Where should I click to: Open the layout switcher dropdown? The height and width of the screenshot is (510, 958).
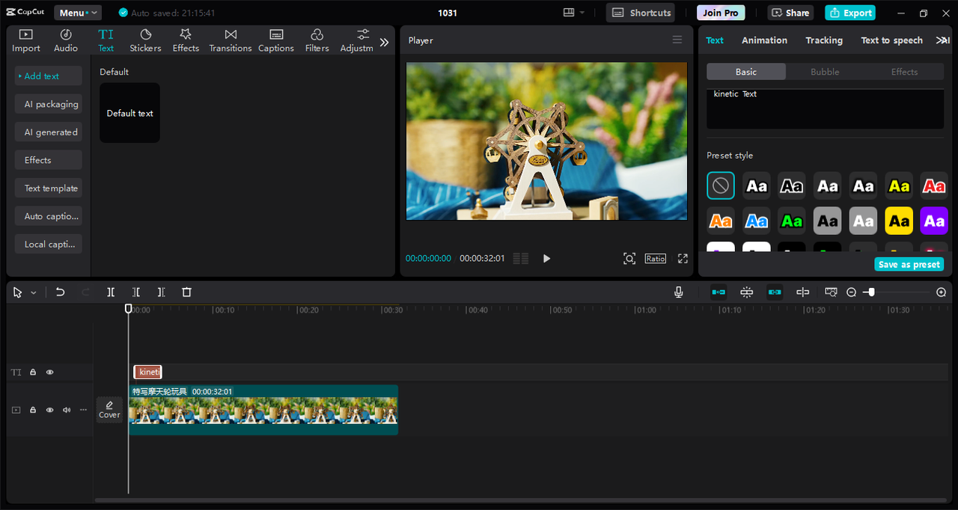pyautogui.click(x=574, y=13)
